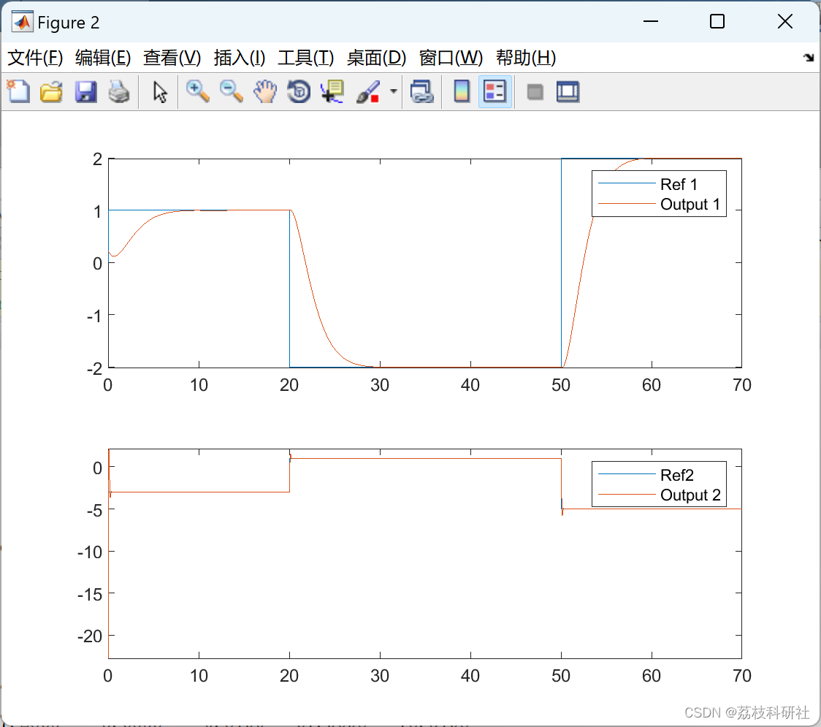Insert a colorbar
Screen dimensions: 821x727
point(462,91)
